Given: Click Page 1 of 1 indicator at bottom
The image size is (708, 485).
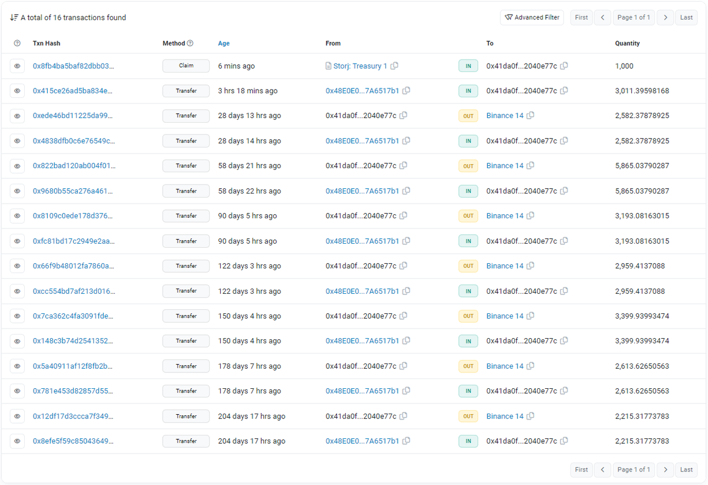Looking at the screenshot, I should click(634, 470).
